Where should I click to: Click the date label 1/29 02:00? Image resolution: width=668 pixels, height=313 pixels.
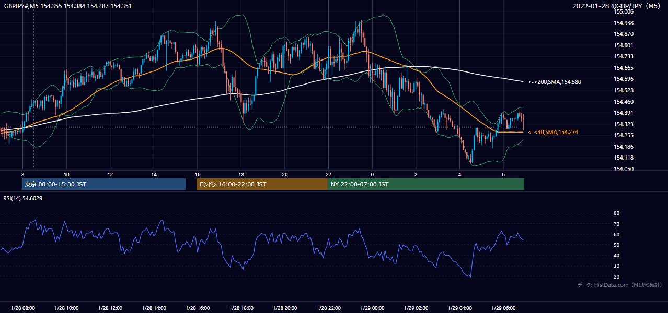click(x=416, y=308)
